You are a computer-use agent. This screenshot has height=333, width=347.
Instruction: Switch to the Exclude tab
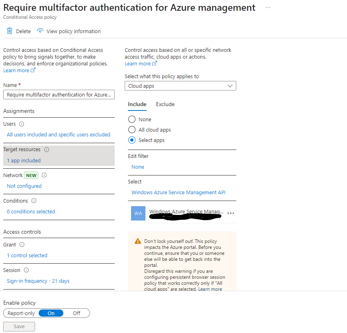[x=165, y=104]
